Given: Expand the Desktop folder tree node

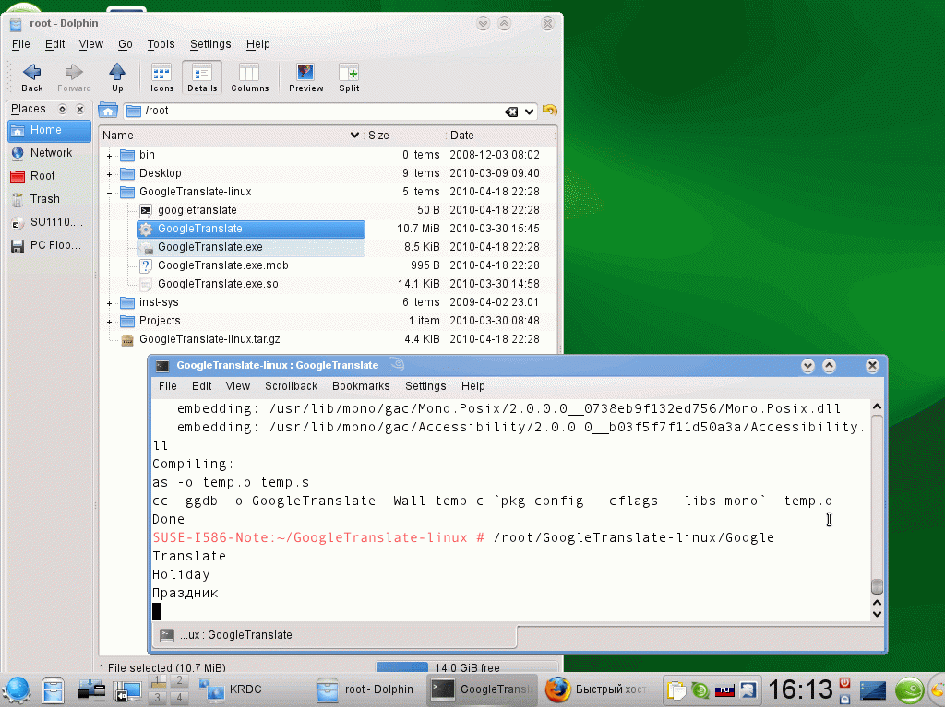Looking at the screenshot, I should pos(110,174).
